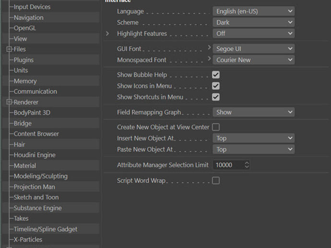Select Content Browser preferences
331x248 pixels.
[x=36, y=134]
